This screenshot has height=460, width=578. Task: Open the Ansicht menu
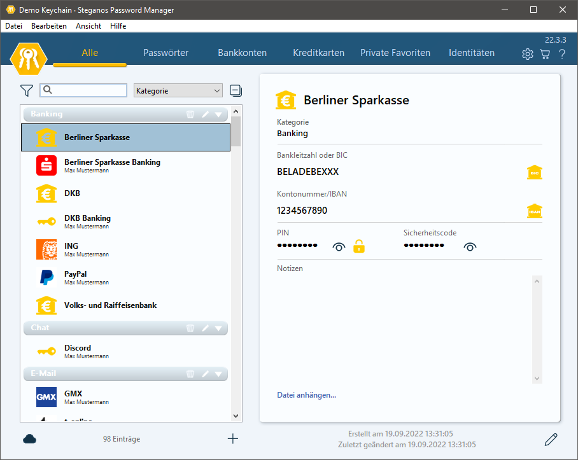(x=88, y=26)
